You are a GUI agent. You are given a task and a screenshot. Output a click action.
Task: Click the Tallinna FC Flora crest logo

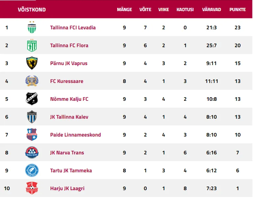tap(32, 45)
